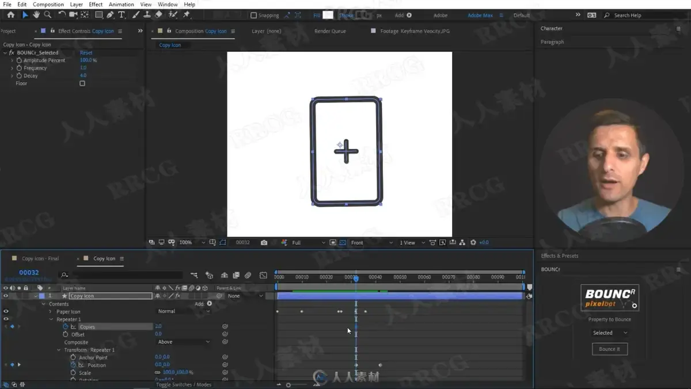Check the Floor checkbox
This screenshot has height=389, width=691.
[x=82, y=83]
